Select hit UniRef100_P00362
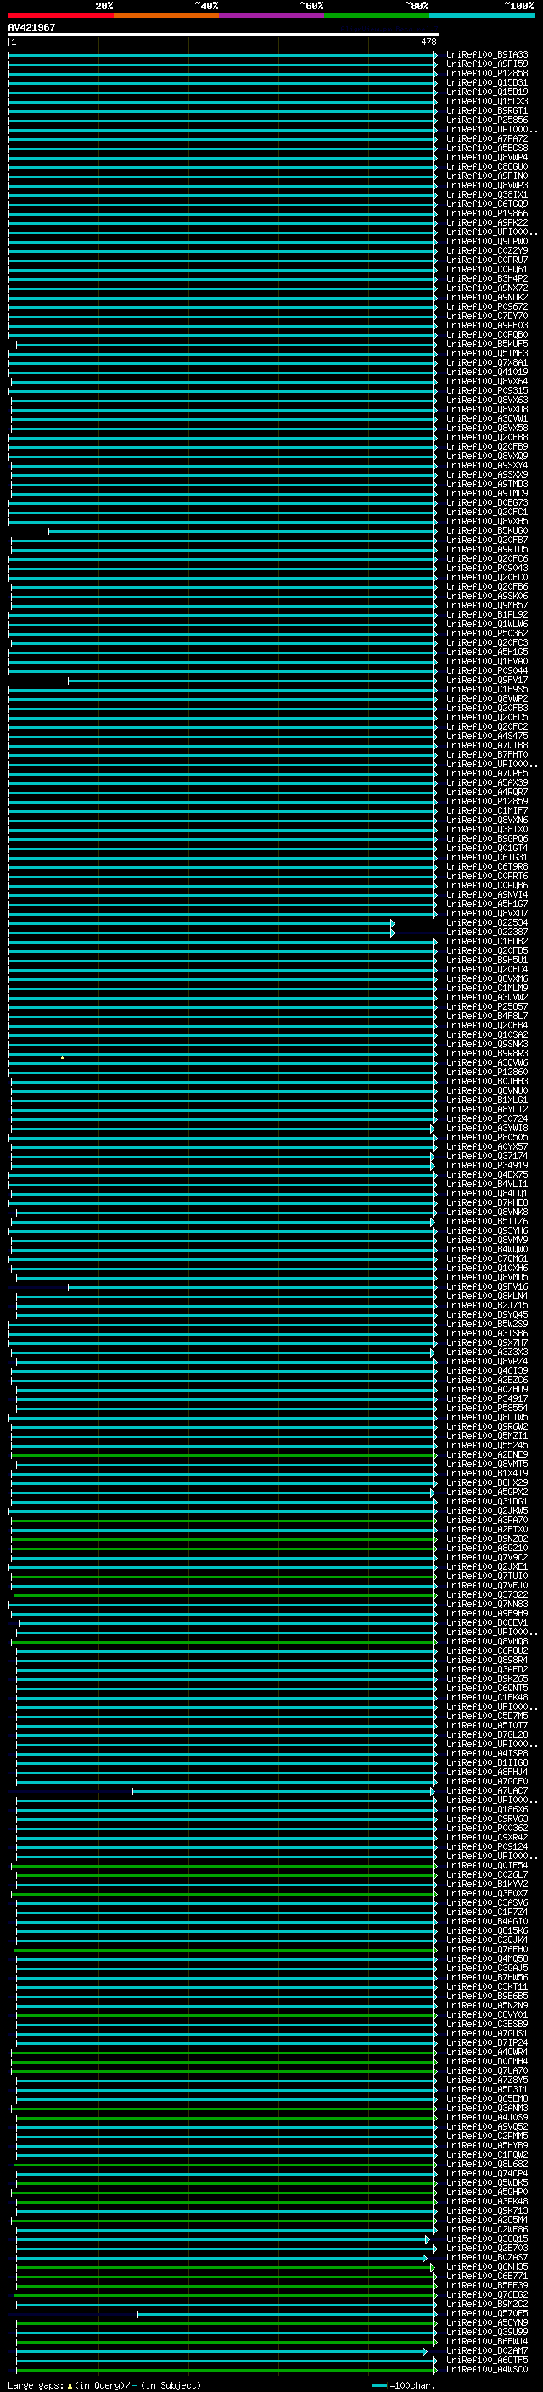Viewport: 543px width, 2392px height. click(x=487, y=1829)
